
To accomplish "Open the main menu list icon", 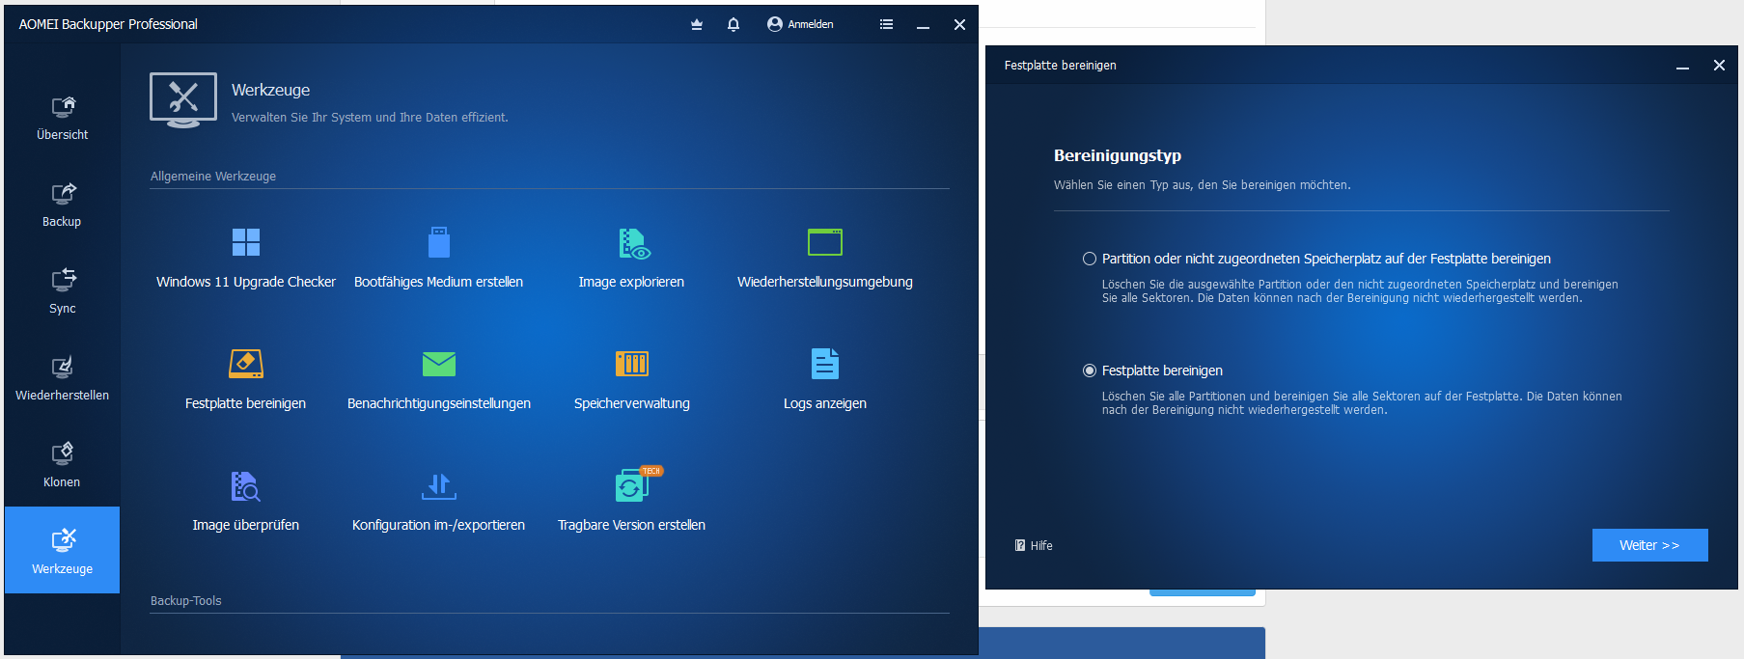I will click(x=886, y=24).
